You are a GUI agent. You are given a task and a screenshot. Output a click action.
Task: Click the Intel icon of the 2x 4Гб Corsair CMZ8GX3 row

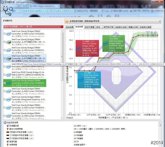9,50
